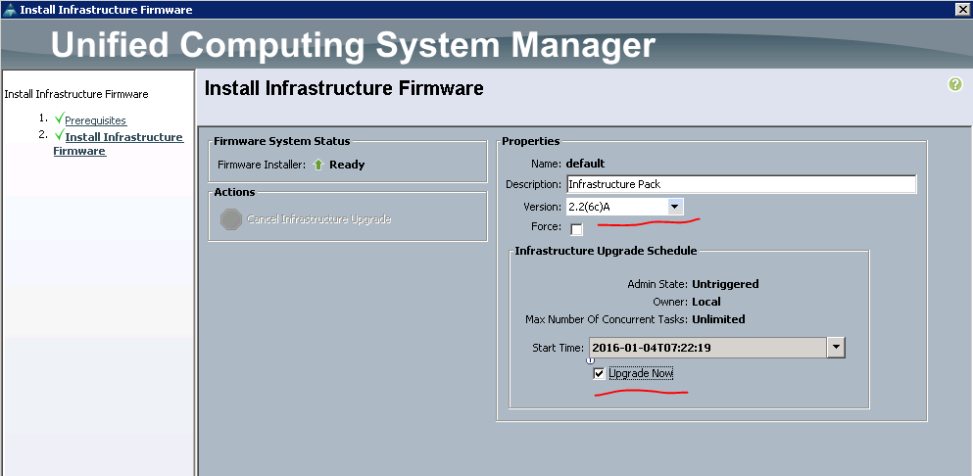Close the Install Infrastructure Firmware window
973x476 pixels.
[x=963, y=9]
